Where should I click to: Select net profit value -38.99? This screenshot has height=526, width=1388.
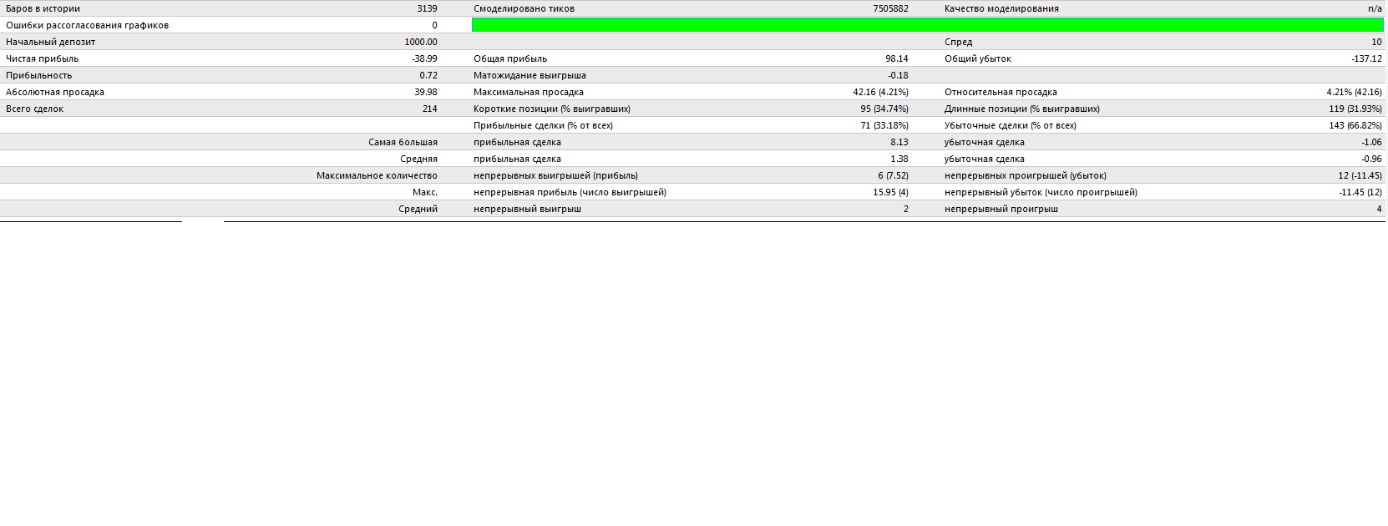pos(424,58)
